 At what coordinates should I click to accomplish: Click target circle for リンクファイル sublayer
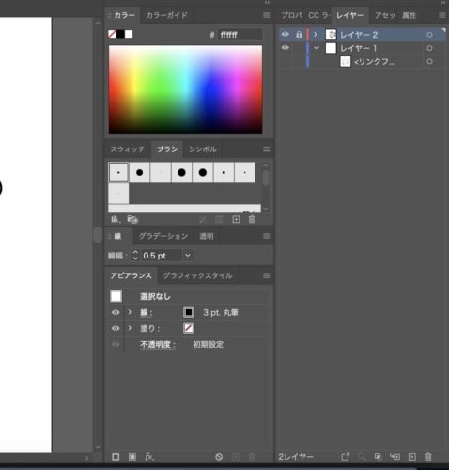(429, 61)
